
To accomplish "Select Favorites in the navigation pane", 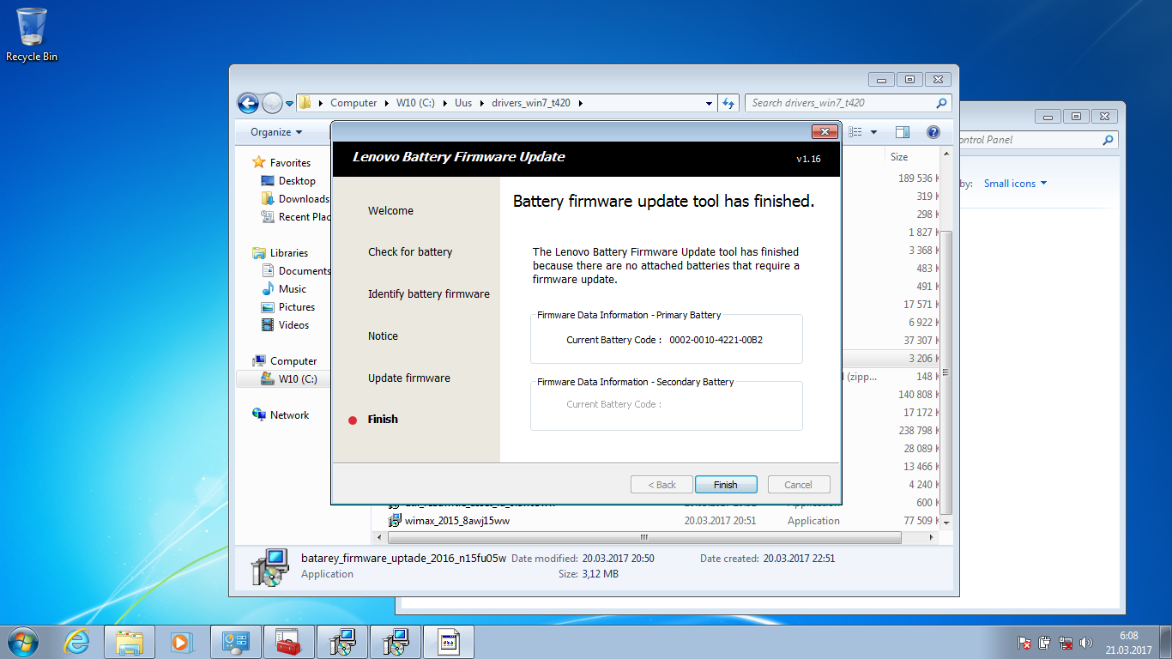I will pyautogui.click(x=290, y=163).
